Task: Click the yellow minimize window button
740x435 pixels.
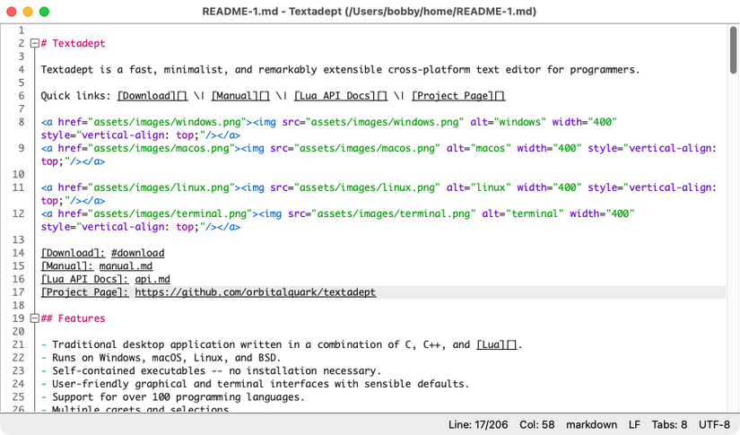Action: point(28,12)
